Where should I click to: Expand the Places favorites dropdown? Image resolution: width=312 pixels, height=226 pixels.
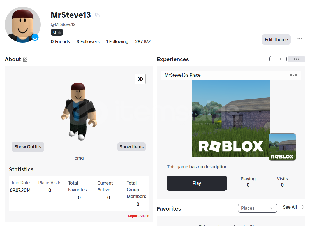click(x=258, y=208)
